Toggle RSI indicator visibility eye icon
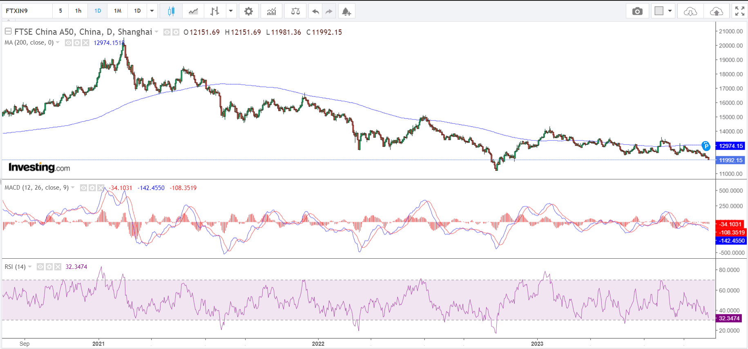The height and width of the screenshot is (349, 748). [40, 267]
